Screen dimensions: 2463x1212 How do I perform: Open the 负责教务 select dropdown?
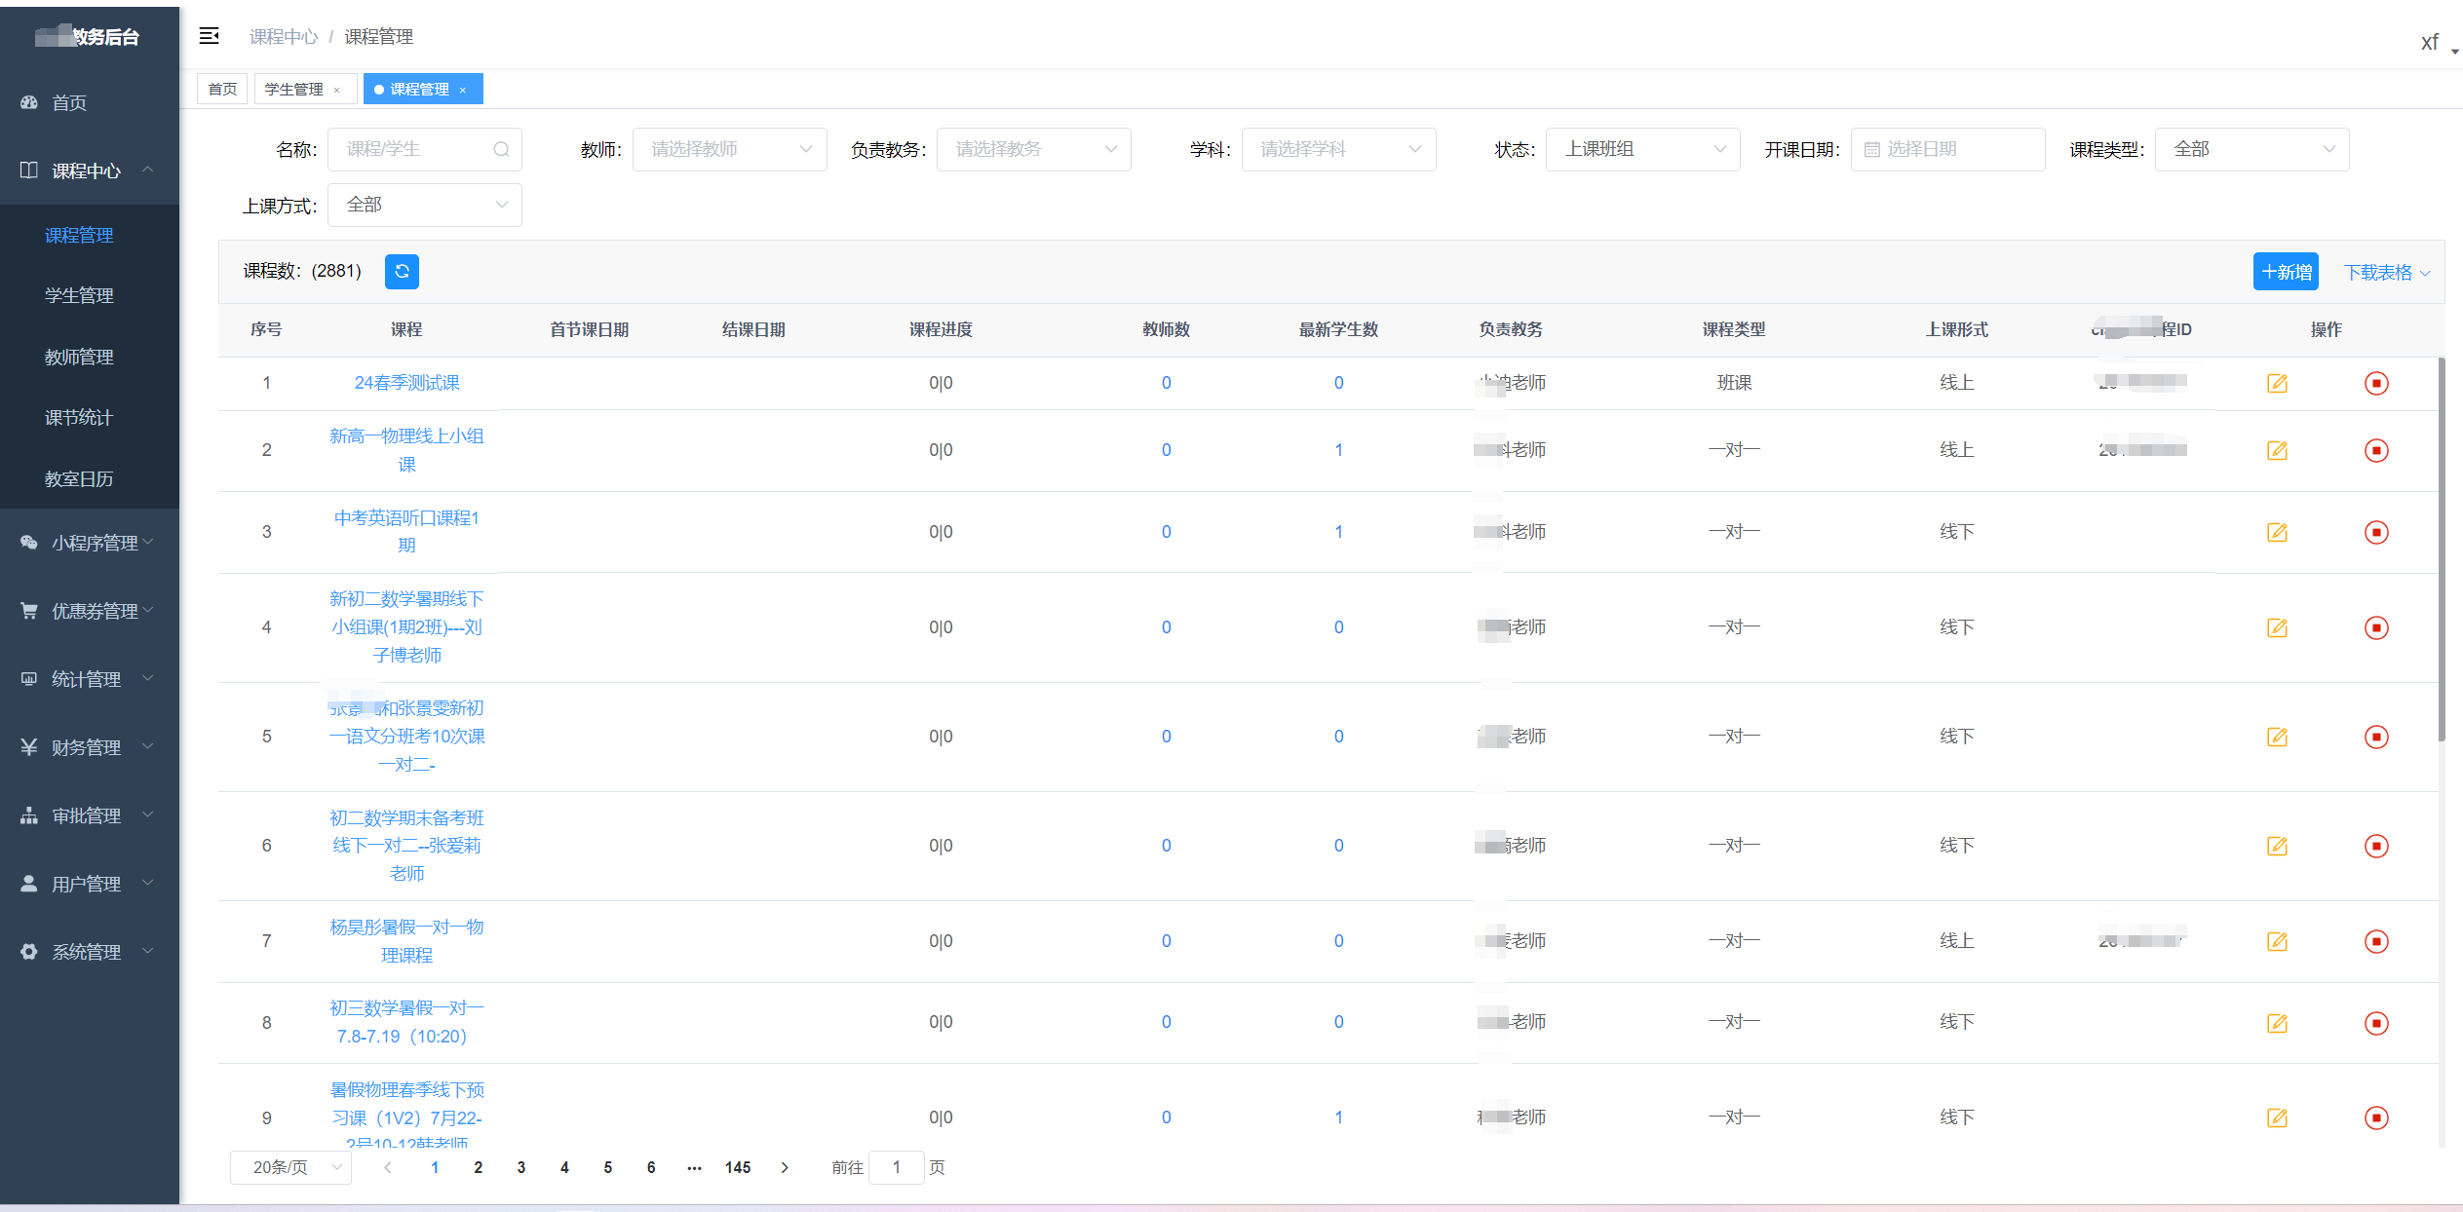pyautogui.click(x=1033, y=149)
